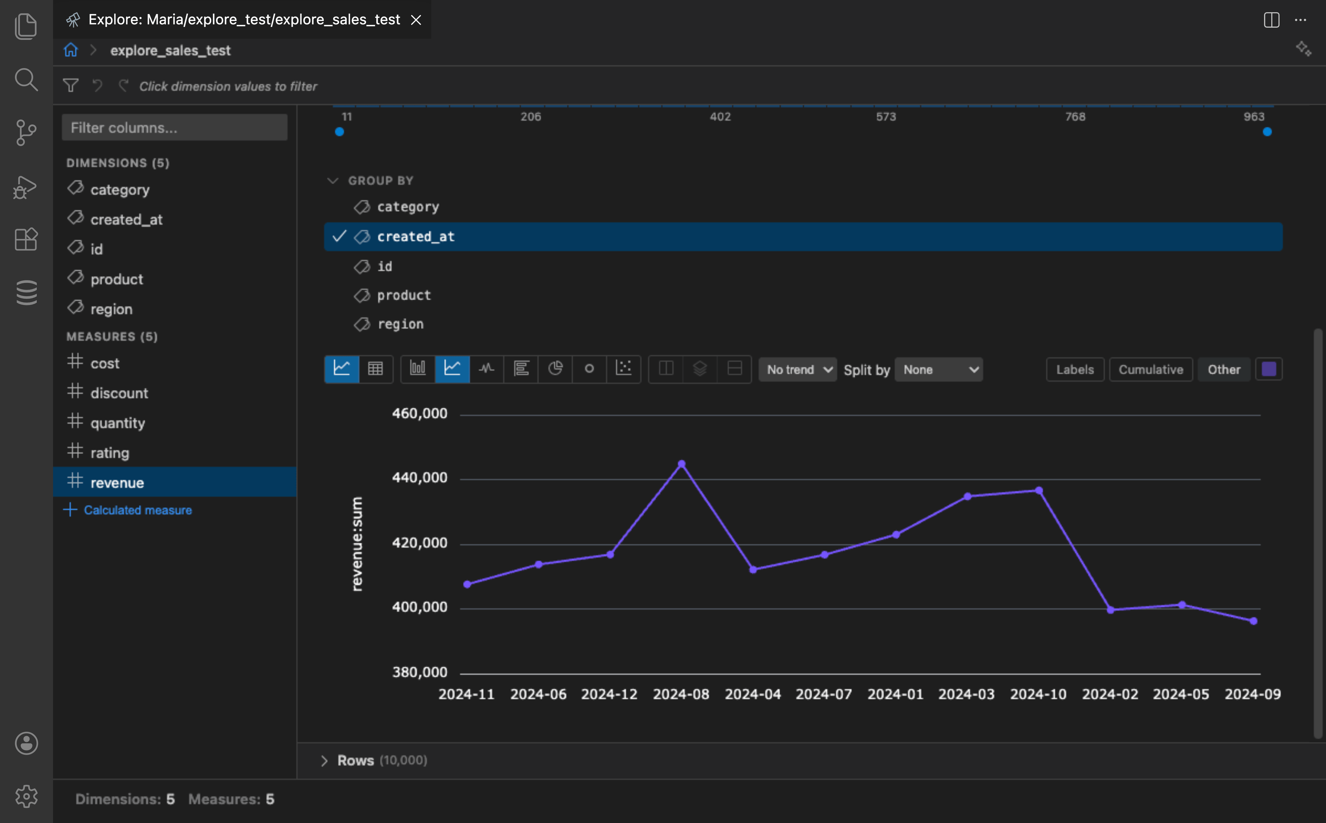
Task: Select the discount measure
Action: pos(119,393)
